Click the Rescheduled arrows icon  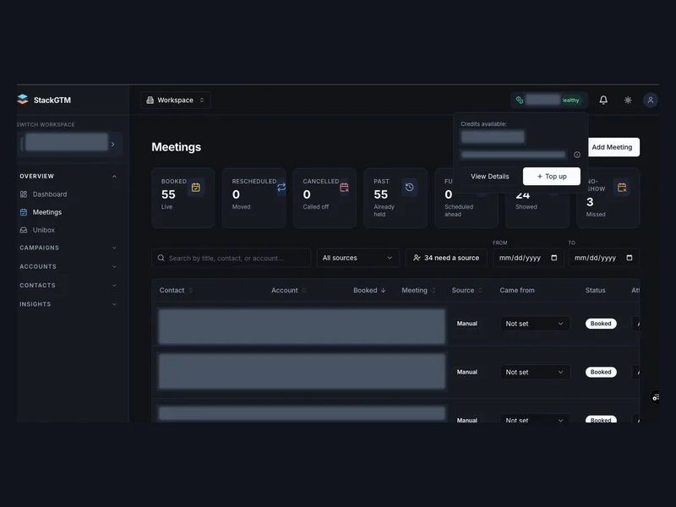[281, 187]
